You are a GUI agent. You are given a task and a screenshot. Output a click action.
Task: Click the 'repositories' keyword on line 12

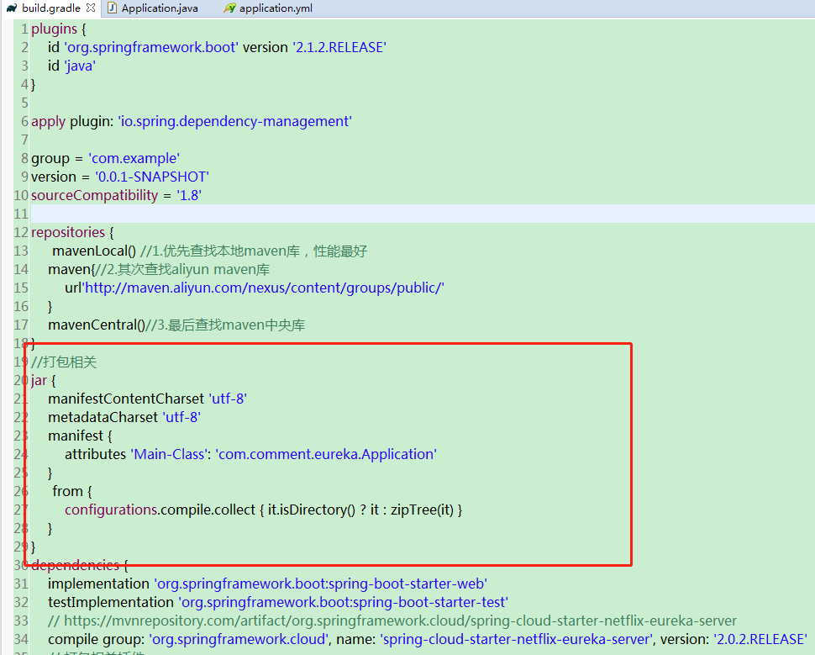coord(68,232)
